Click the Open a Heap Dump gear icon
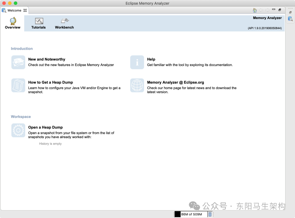Image resolution: width=295 pixels, height=218 pixels. point(18,130)
